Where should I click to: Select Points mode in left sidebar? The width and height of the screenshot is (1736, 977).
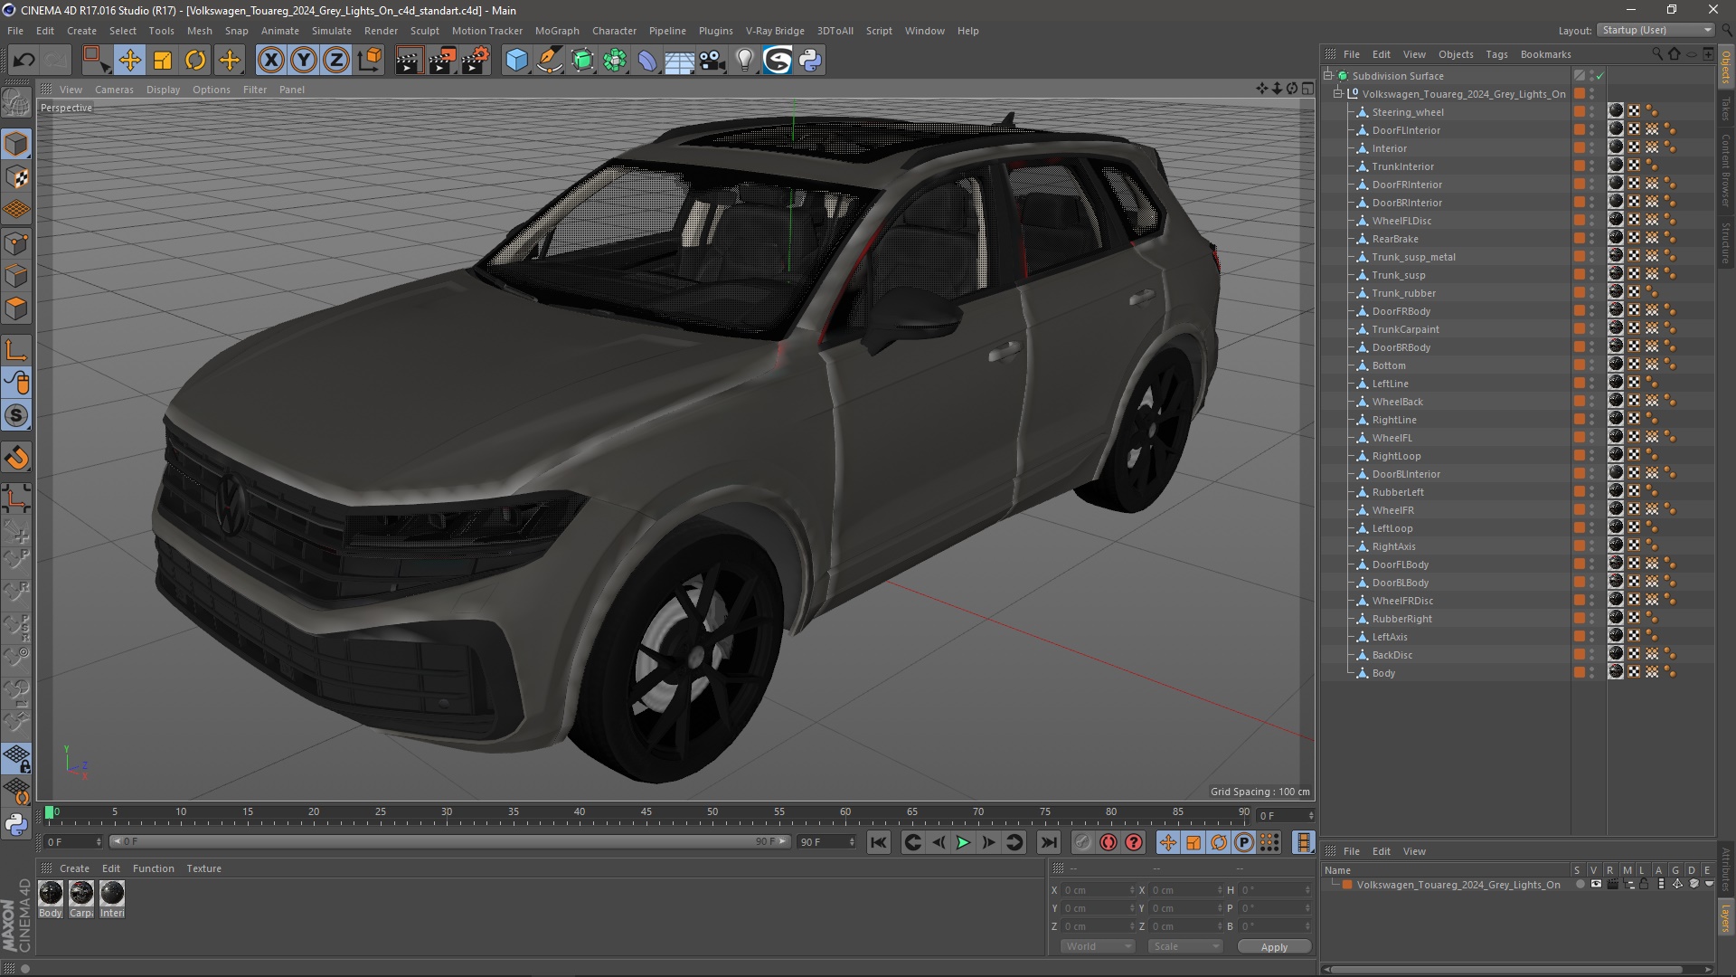pyautogui.click(x=16, y=243)
